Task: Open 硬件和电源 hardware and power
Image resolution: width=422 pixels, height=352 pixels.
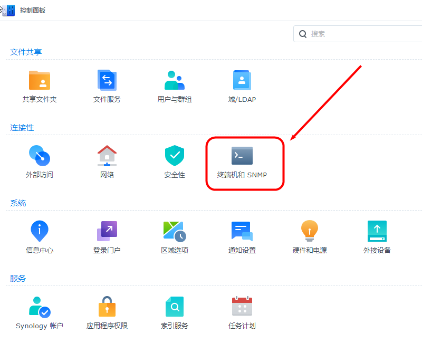Action: 310,232
